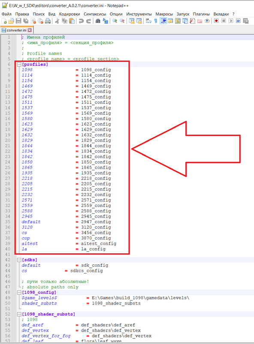The width and height of the screenshot is (254, 344).
Task: Collapse the [profiles] section fold marker
Action: coord(19,64)
